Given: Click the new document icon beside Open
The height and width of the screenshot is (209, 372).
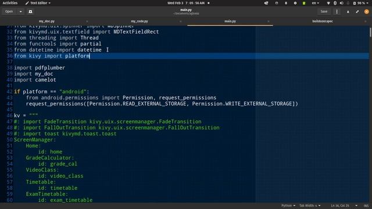Looking at the screenshot, I should click(x=30, y=12).
